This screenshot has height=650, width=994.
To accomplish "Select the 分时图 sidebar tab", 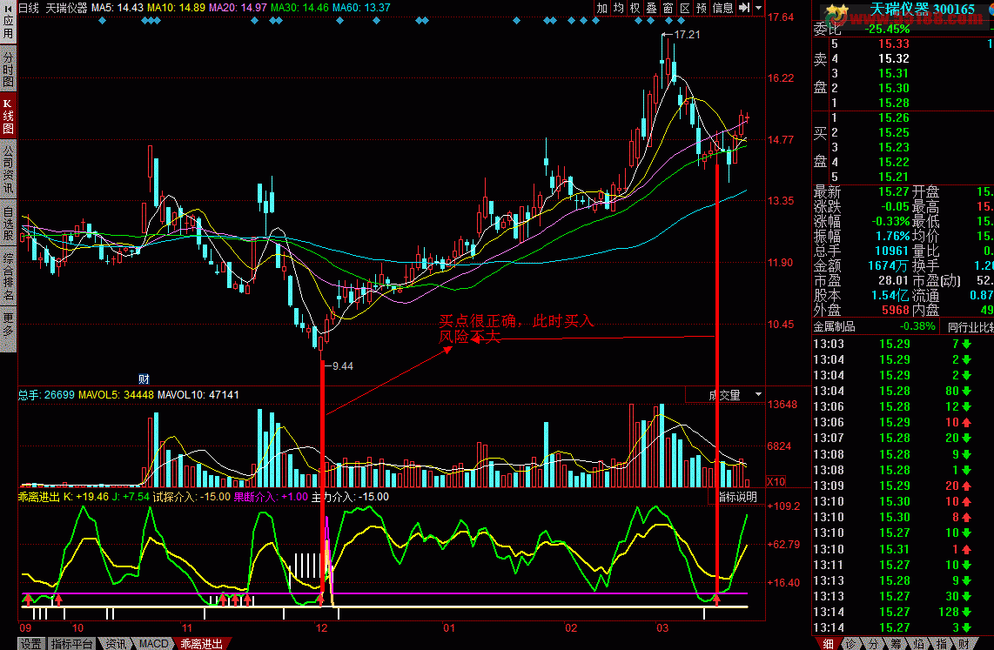I will (8, 70).
